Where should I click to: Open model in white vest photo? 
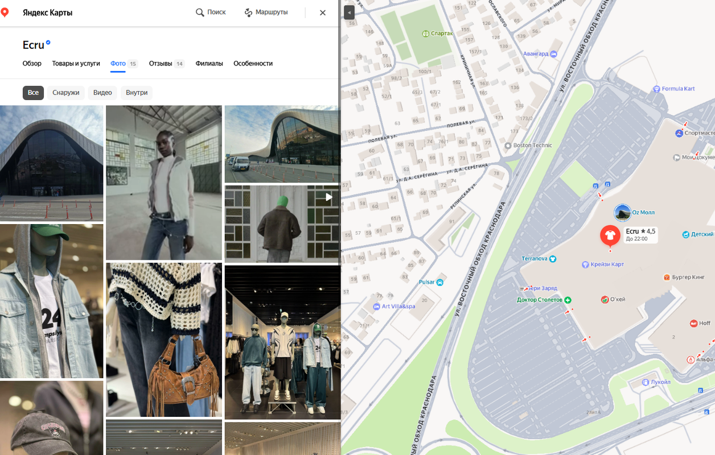tap(164, 183)
